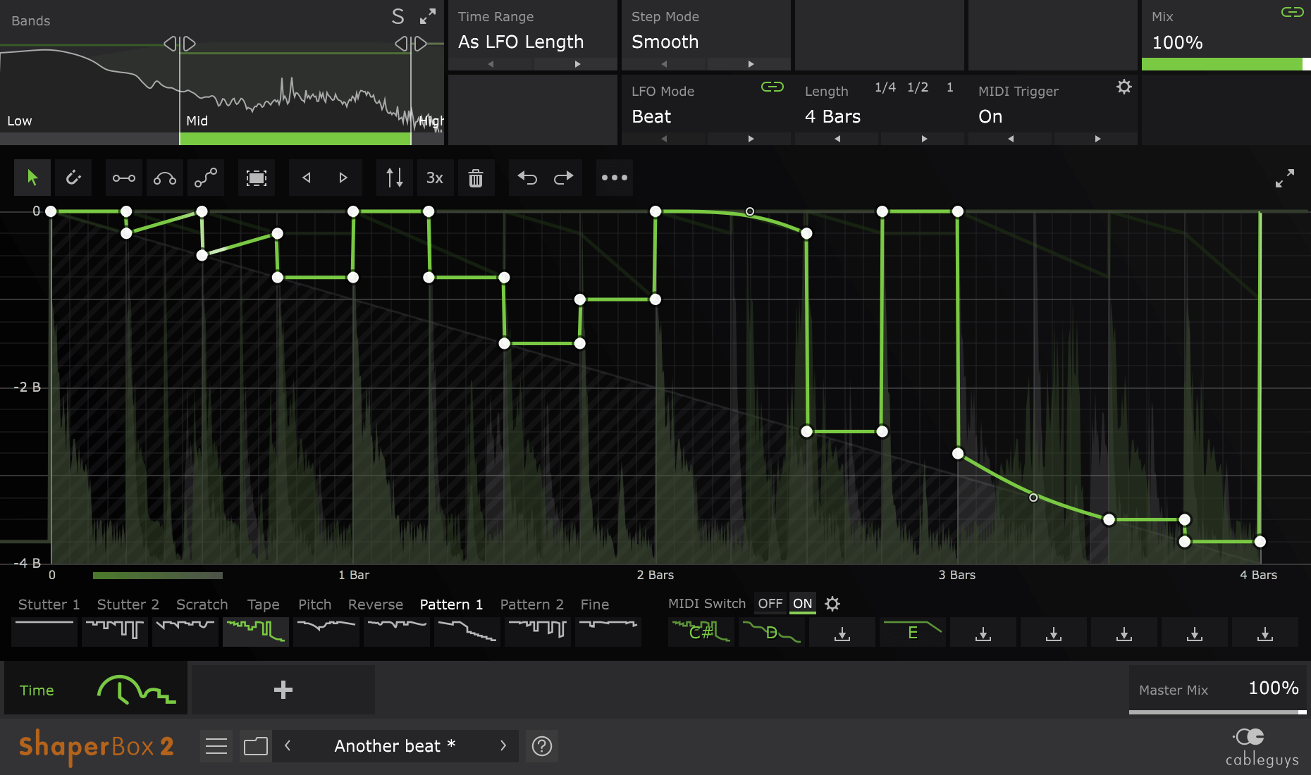Set LFO Length to 1/2
This screenshot has width=1311, height=775.
[918, 87]
